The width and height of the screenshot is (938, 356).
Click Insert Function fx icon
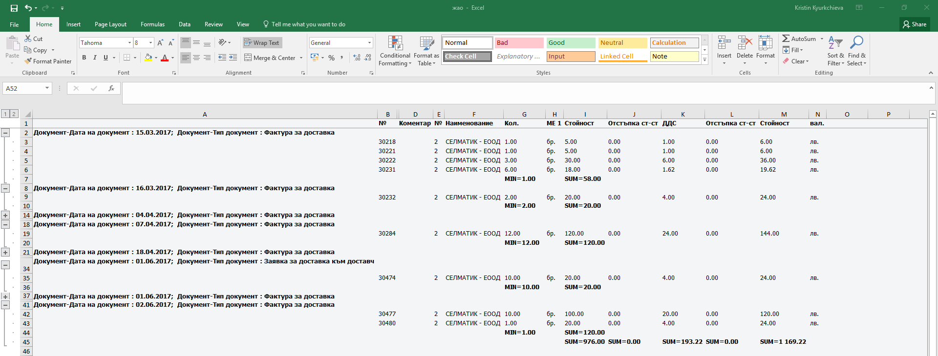[111, 88]
